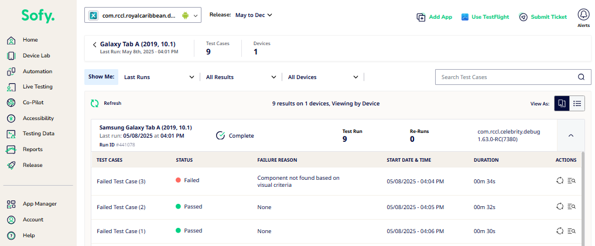The width and height of the screenshot is (595, 246).
Task: Go back using arrow beside Galaxy Tab A
Action: click(94, 45)
